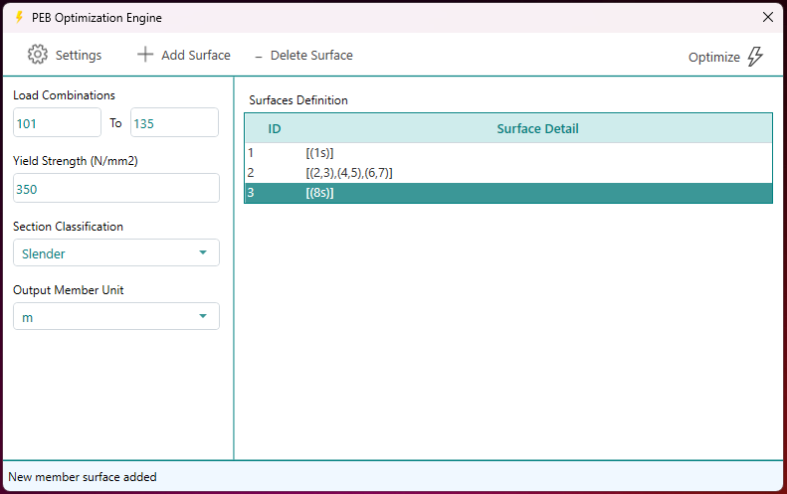This screenshot has width=787, height=494.
Task: Click the ID column header
Action: (275, 128)
